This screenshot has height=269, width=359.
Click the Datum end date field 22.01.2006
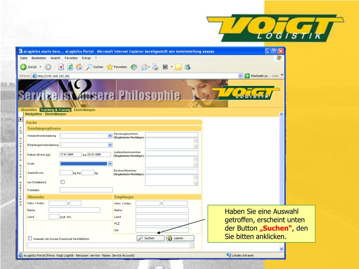[99, 154]
